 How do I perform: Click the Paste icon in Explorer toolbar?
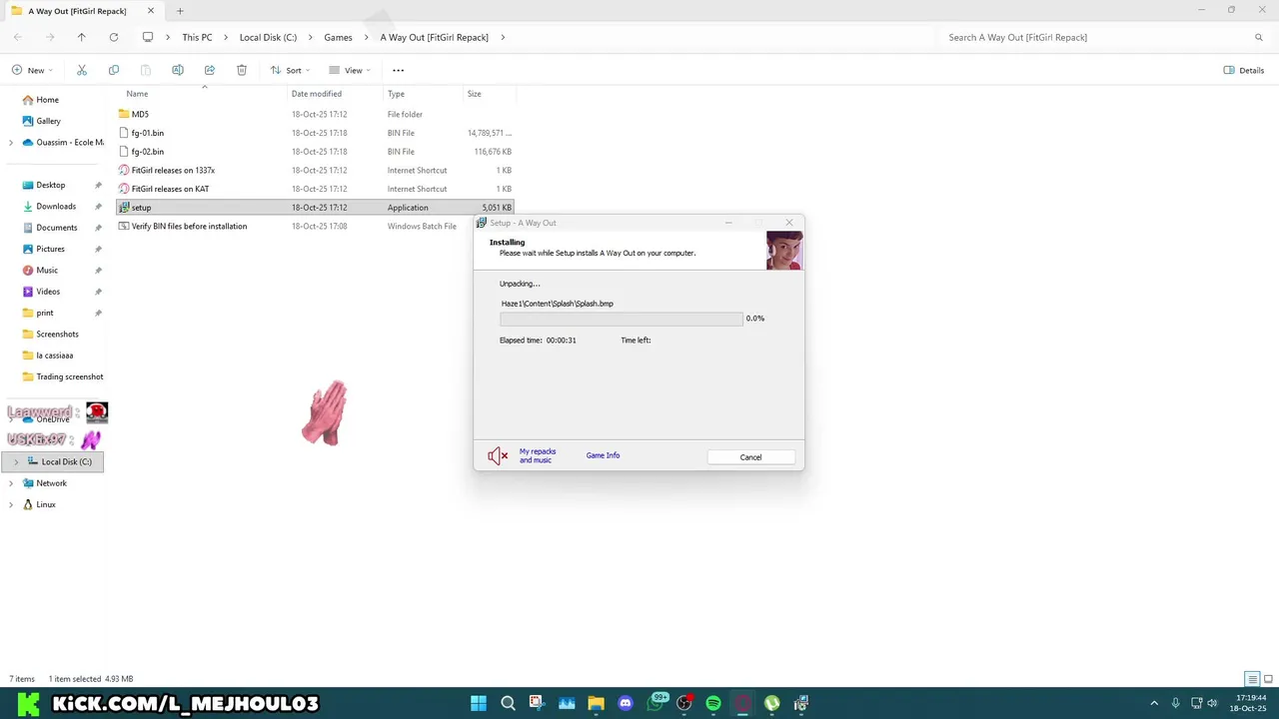[146, 70]
